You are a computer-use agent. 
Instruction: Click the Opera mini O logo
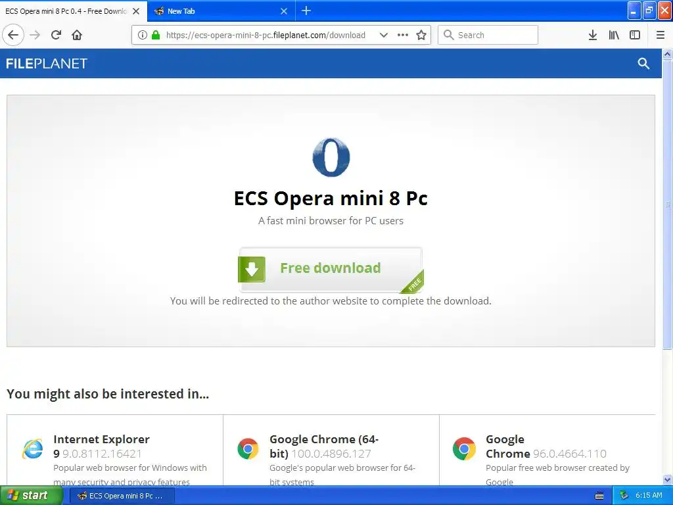pyautogui.click(x=331, y=157)
